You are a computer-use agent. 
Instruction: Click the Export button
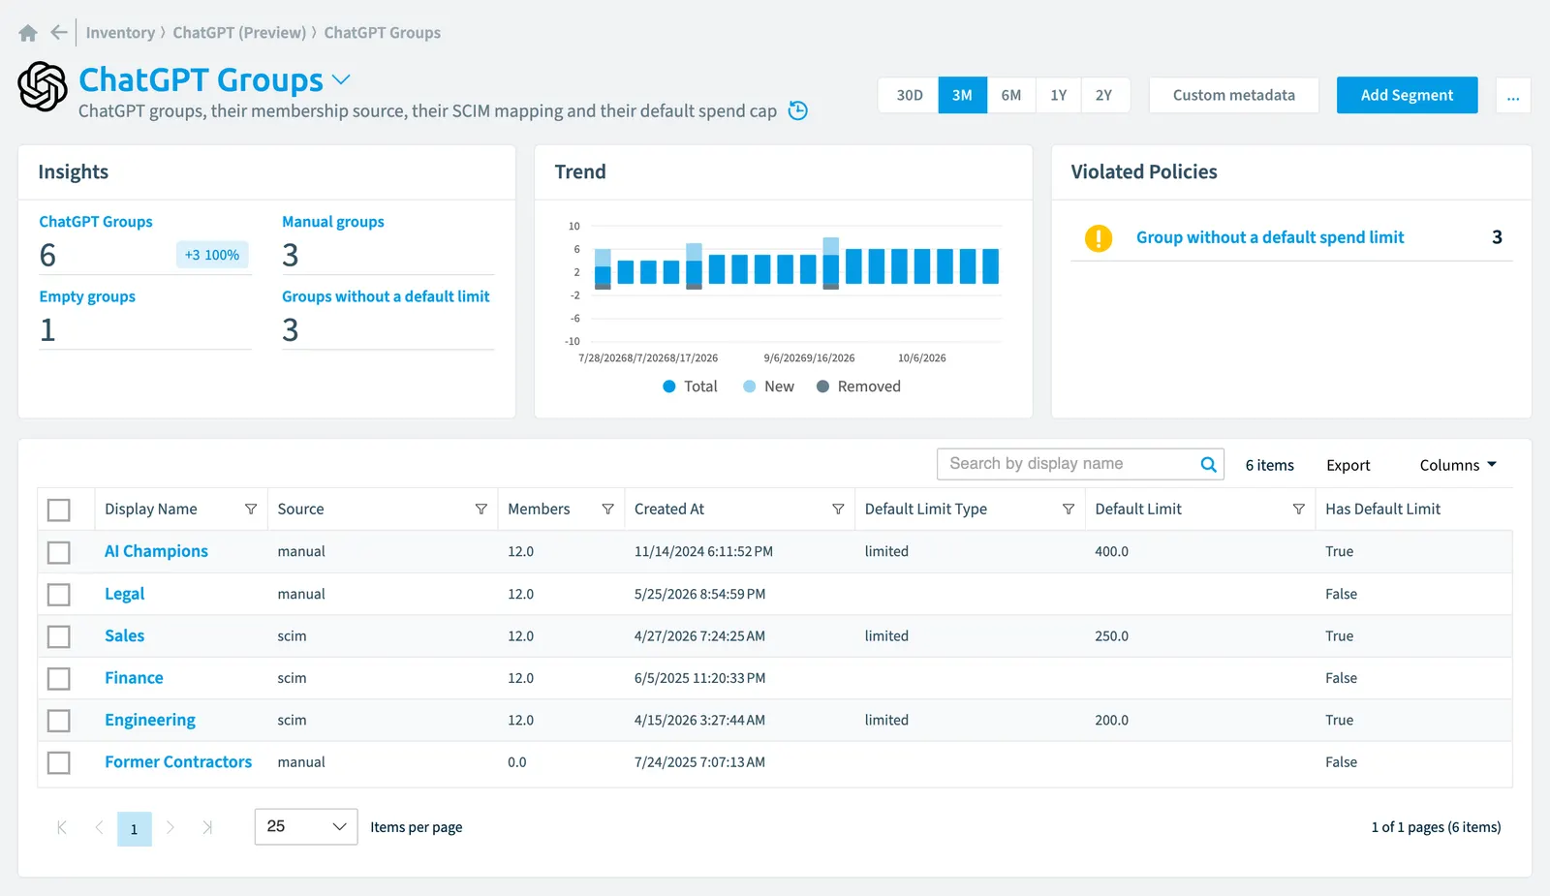coord(1348,465)
